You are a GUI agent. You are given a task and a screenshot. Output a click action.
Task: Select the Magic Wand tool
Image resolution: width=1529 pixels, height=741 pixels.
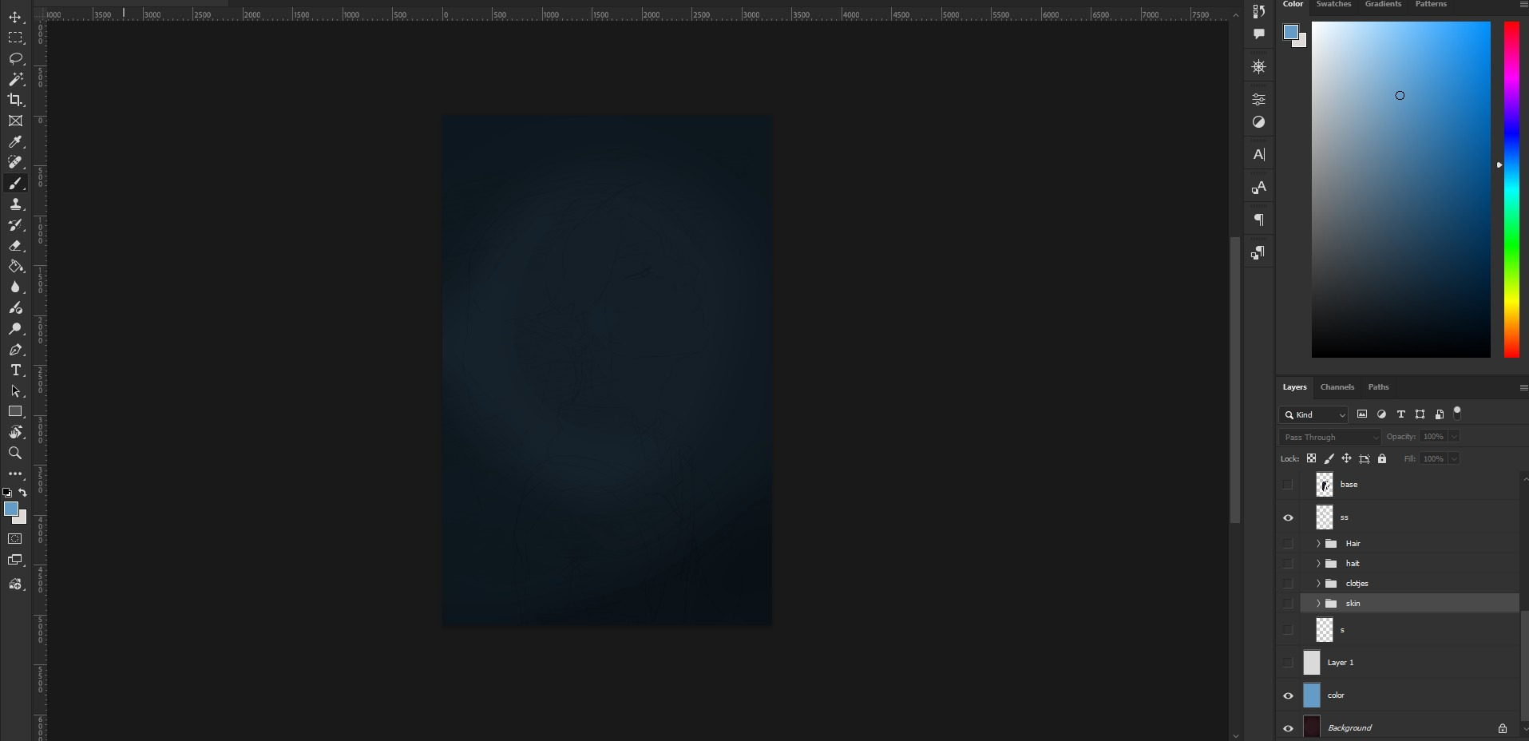(15, 79)
